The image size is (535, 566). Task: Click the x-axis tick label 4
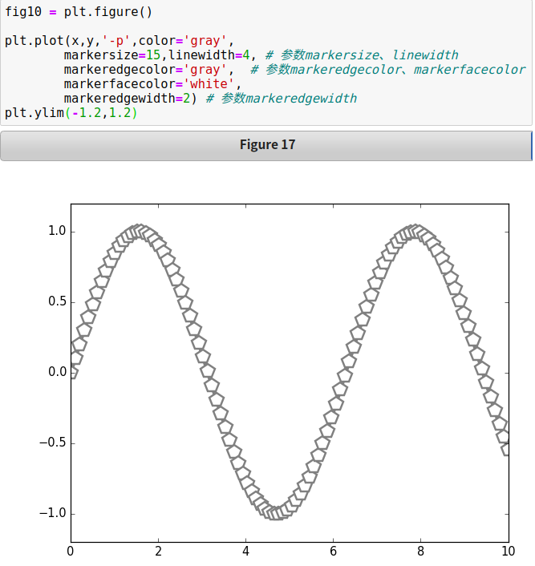tap(245, 552)
